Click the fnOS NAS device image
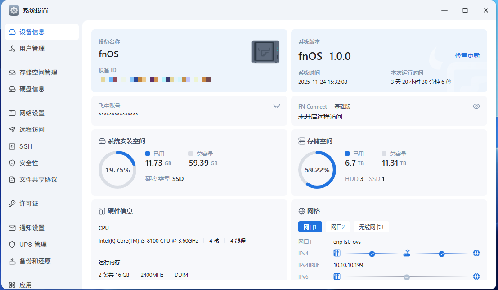498x290 pixels. pos(265,52)
